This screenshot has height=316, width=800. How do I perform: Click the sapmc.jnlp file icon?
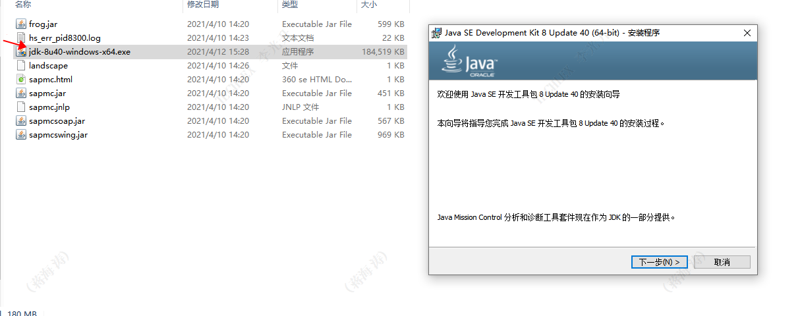click(21, 107)
